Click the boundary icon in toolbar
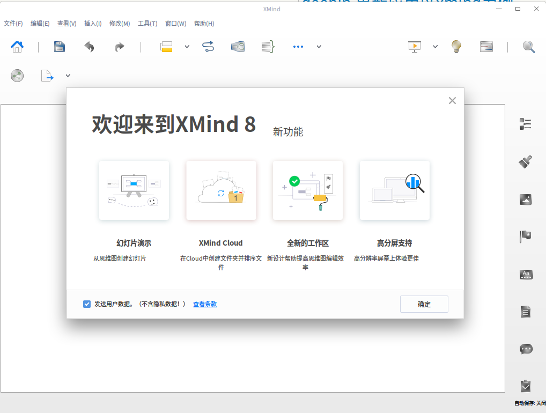 pos(238,47)
